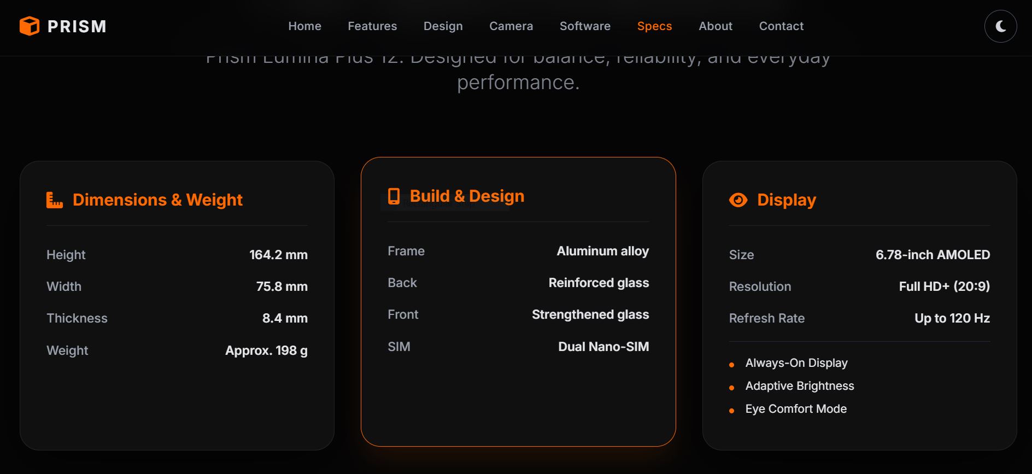1032x474 pixels.
Task: Click the SIM label
Action: [399, 347]
